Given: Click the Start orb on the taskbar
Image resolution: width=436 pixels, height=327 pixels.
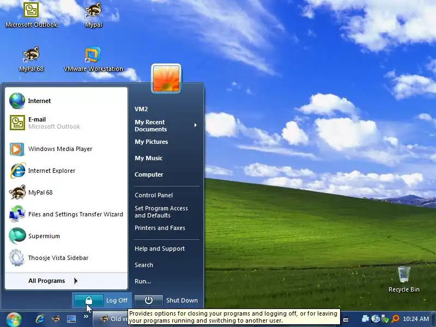Looking at the screenshot, I should pyautogui.click(x=14, y=319).
